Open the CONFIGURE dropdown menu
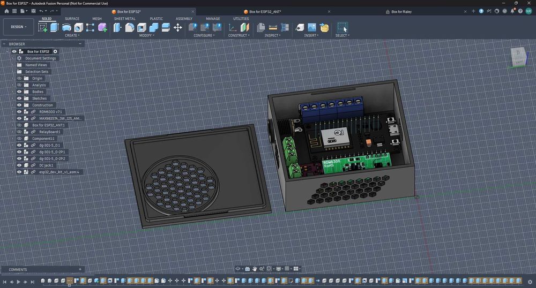This screenshot has width=536, height=288. click(x=204, y=35)
